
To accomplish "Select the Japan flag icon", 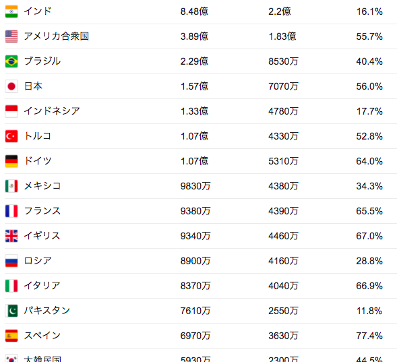I will tap(11, 86).
